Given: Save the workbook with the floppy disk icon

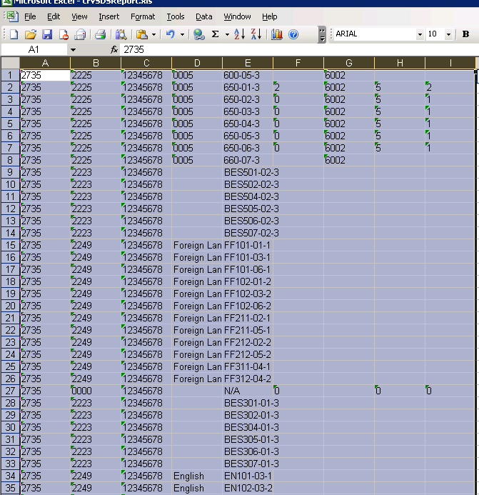Looking at the screenshot, I should point(47,34).
